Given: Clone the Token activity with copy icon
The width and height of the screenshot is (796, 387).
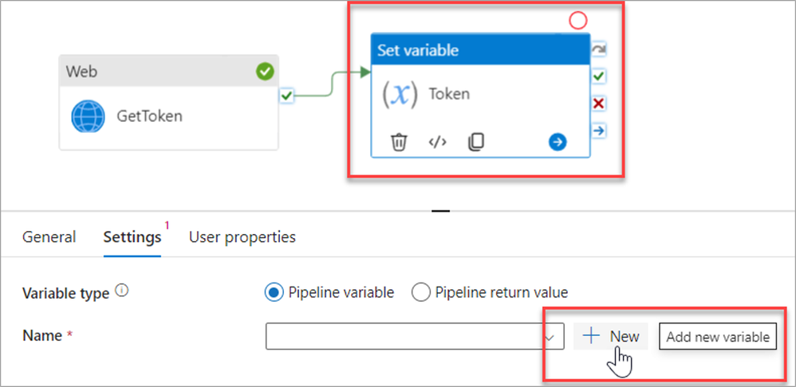Looking at the screenshot, I should (475, 142).
